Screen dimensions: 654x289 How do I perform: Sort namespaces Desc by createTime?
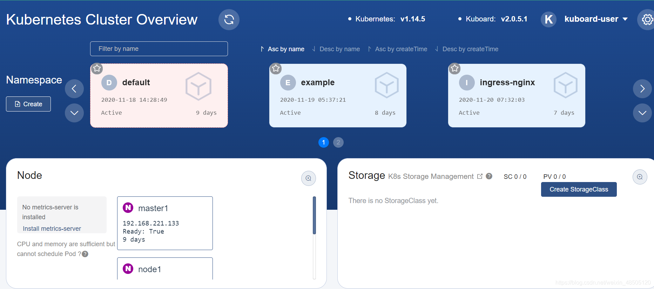pyautogui.click(x=466, y=49)
